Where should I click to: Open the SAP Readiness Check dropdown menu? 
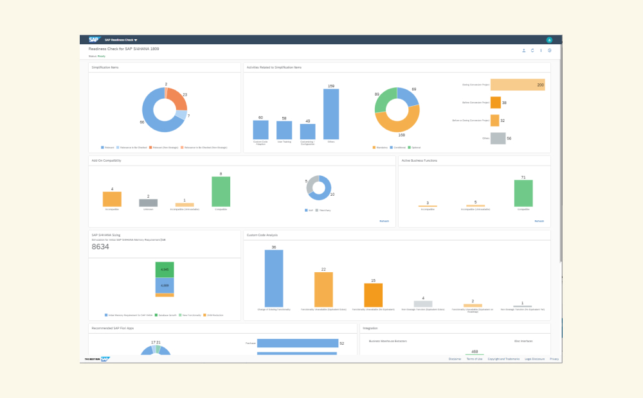[x=121, y=40]
